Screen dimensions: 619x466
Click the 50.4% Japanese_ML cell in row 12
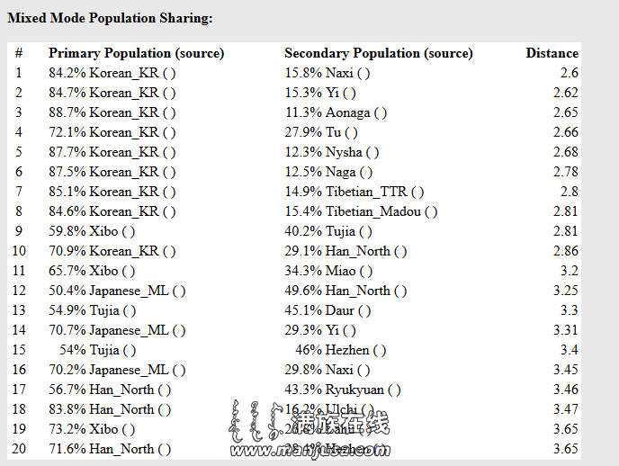117,291
